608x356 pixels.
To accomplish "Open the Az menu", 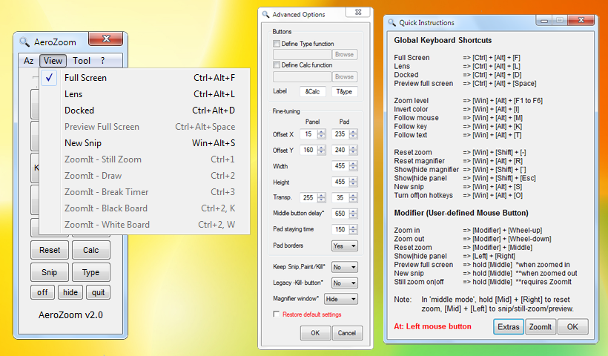I will point(29,61).
